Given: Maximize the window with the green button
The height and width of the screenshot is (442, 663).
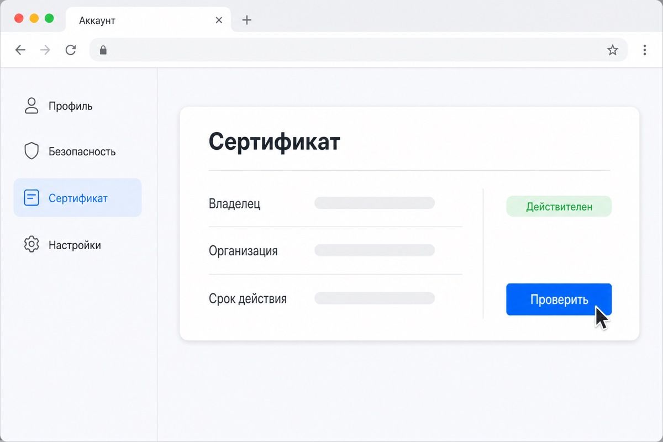Looking at the screenshot, I should (49, 18).
